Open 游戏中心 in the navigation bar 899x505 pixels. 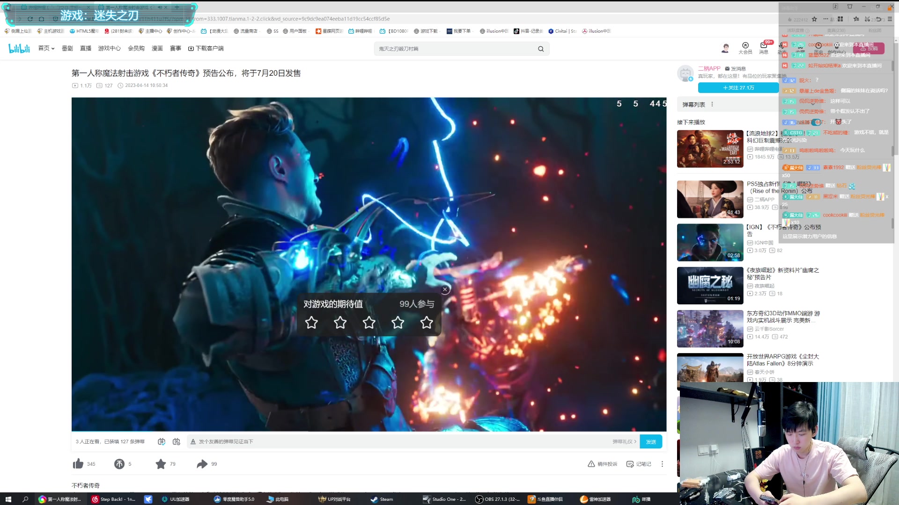[109, 48]
